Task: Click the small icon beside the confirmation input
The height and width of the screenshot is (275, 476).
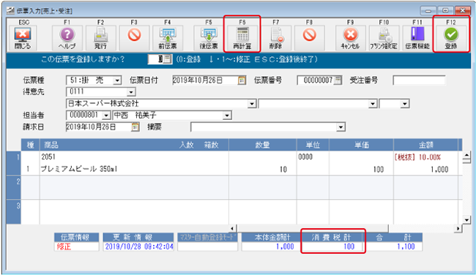Action: tap(168, 59)
